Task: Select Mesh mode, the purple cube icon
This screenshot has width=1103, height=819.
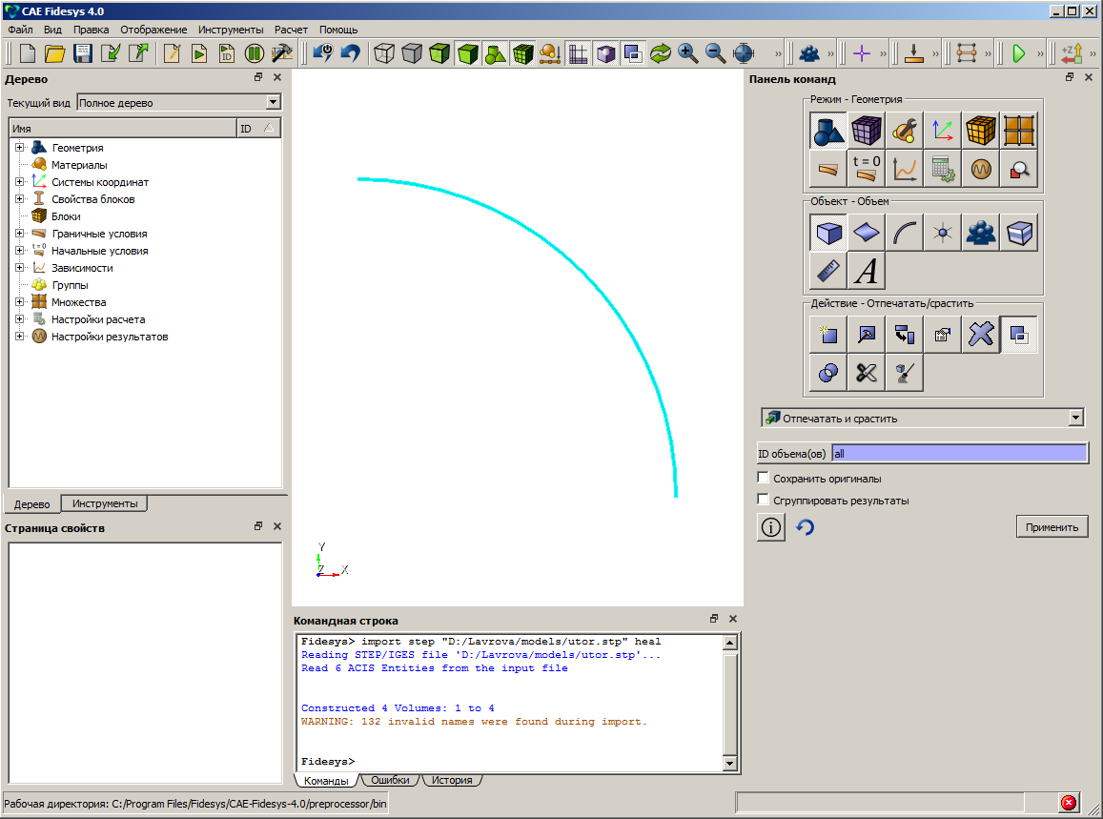Action: [866, 131]
